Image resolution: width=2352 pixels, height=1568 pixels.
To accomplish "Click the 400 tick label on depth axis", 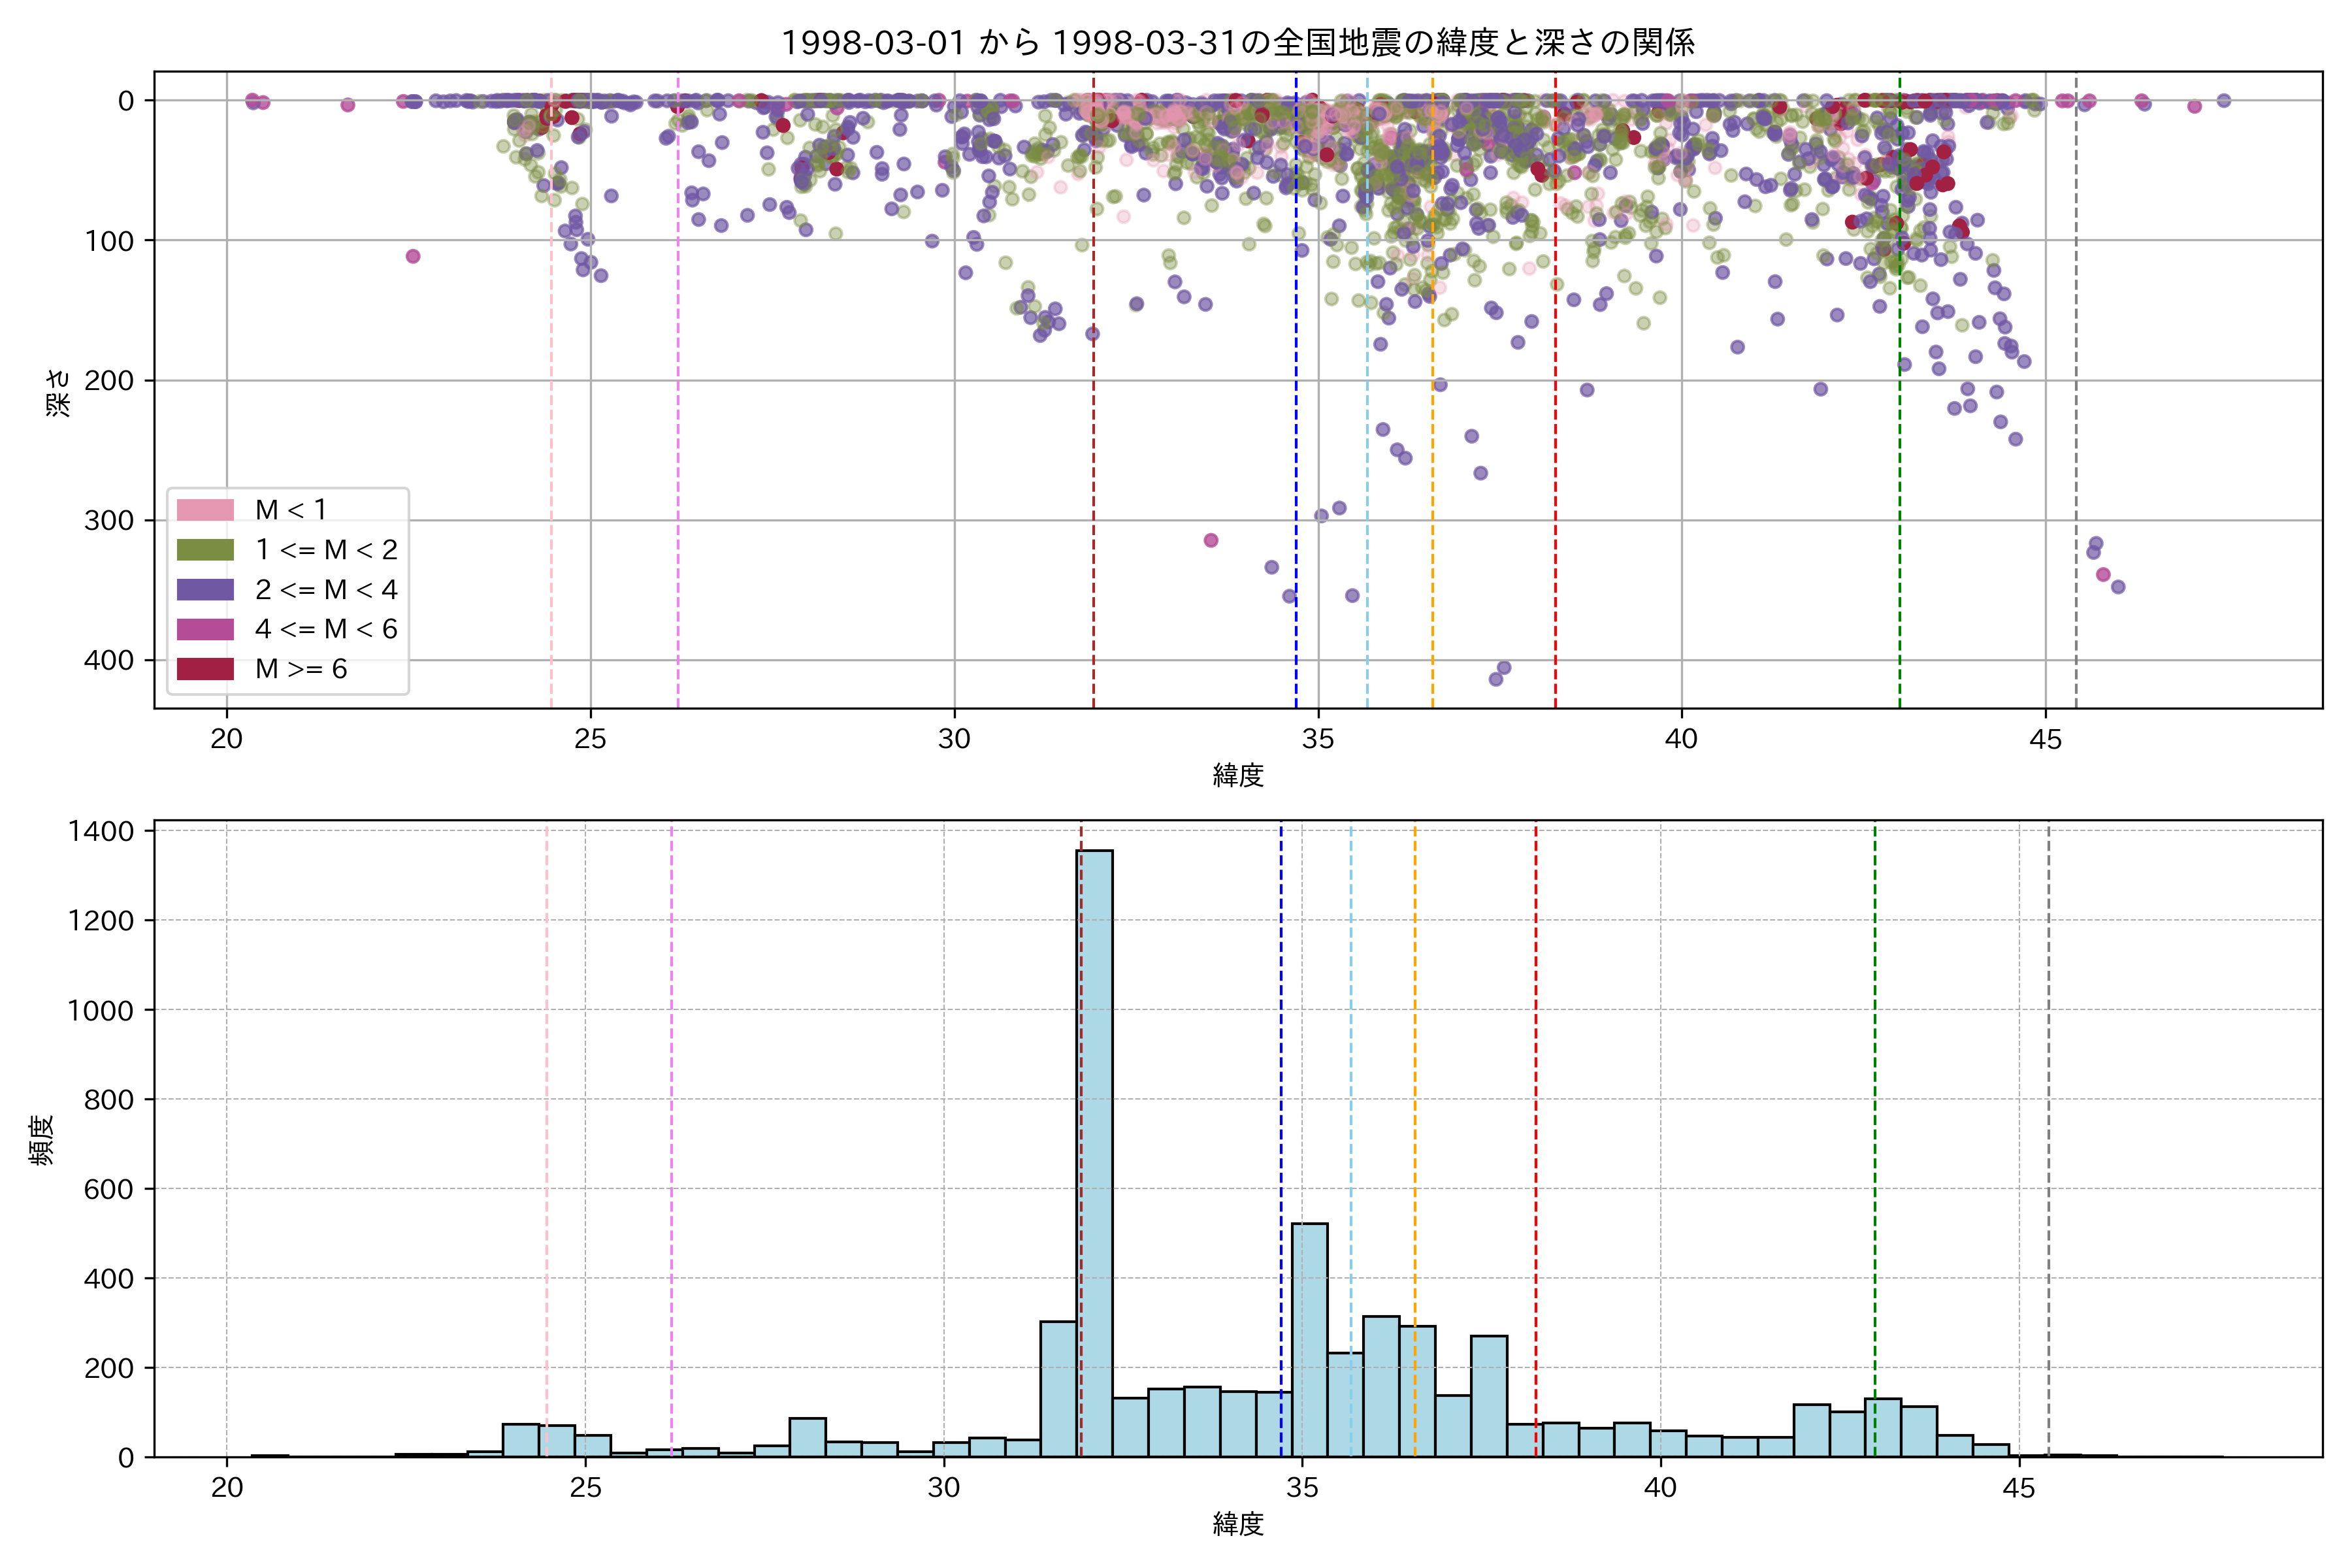I will point(108,660).
